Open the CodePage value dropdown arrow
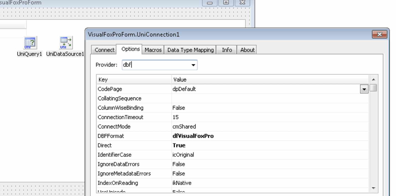The height and width of the screenshot is (196, 396). click(x=364, y=89)
